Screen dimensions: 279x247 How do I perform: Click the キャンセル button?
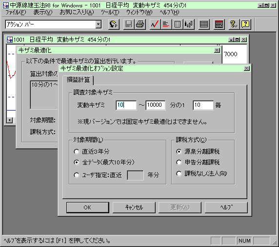[134, 207]
